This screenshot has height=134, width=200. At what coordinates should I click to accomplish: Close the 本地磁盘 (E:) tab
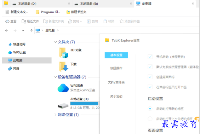pos(131,3)
